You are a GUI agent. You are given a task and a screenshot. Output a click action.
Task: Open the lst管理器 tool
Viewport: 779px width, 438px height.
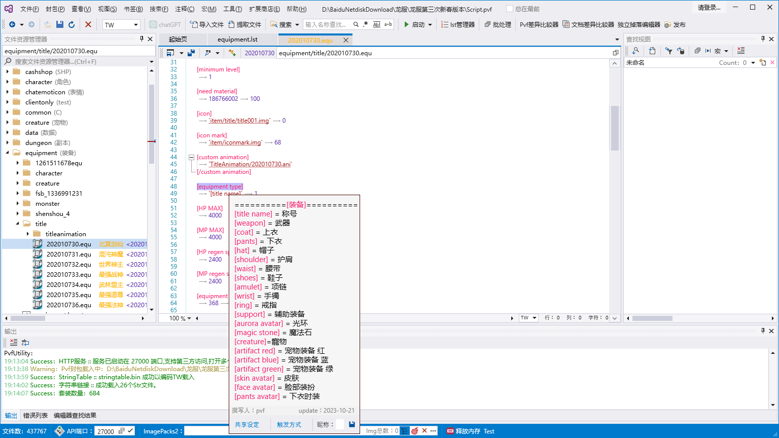pyautogui.click(x=458, y=24)
